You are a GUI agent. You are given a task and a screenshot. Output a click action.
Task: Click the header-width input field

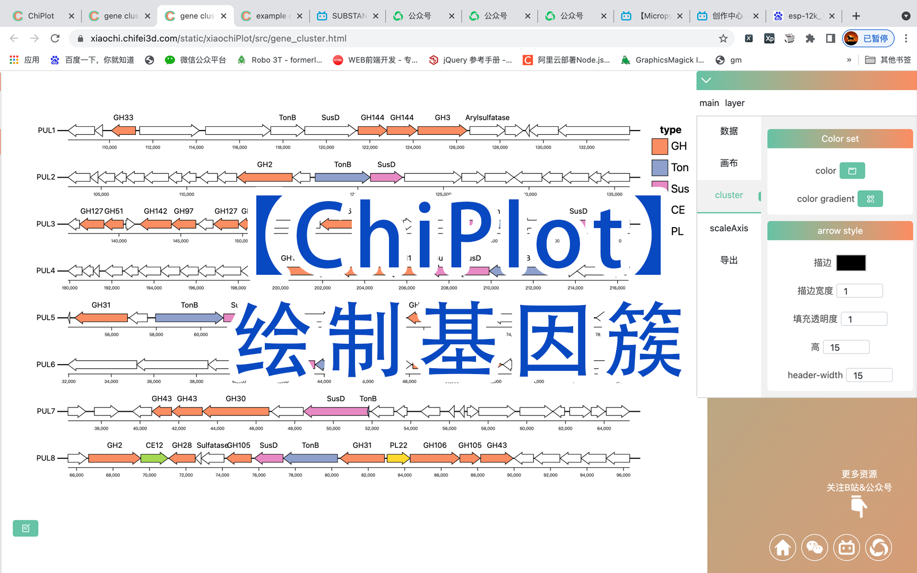[x=869, y=375]
